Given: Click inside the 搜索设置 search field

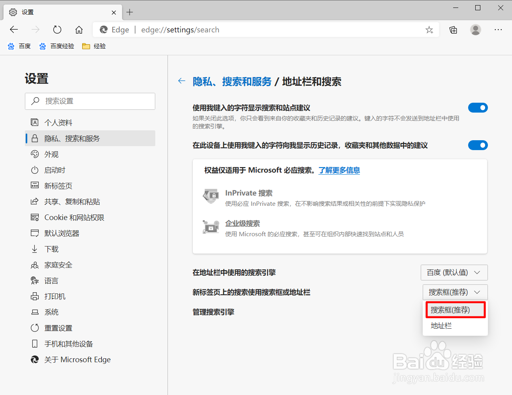Looking at the screenshot, I should (x=90, y=101).
